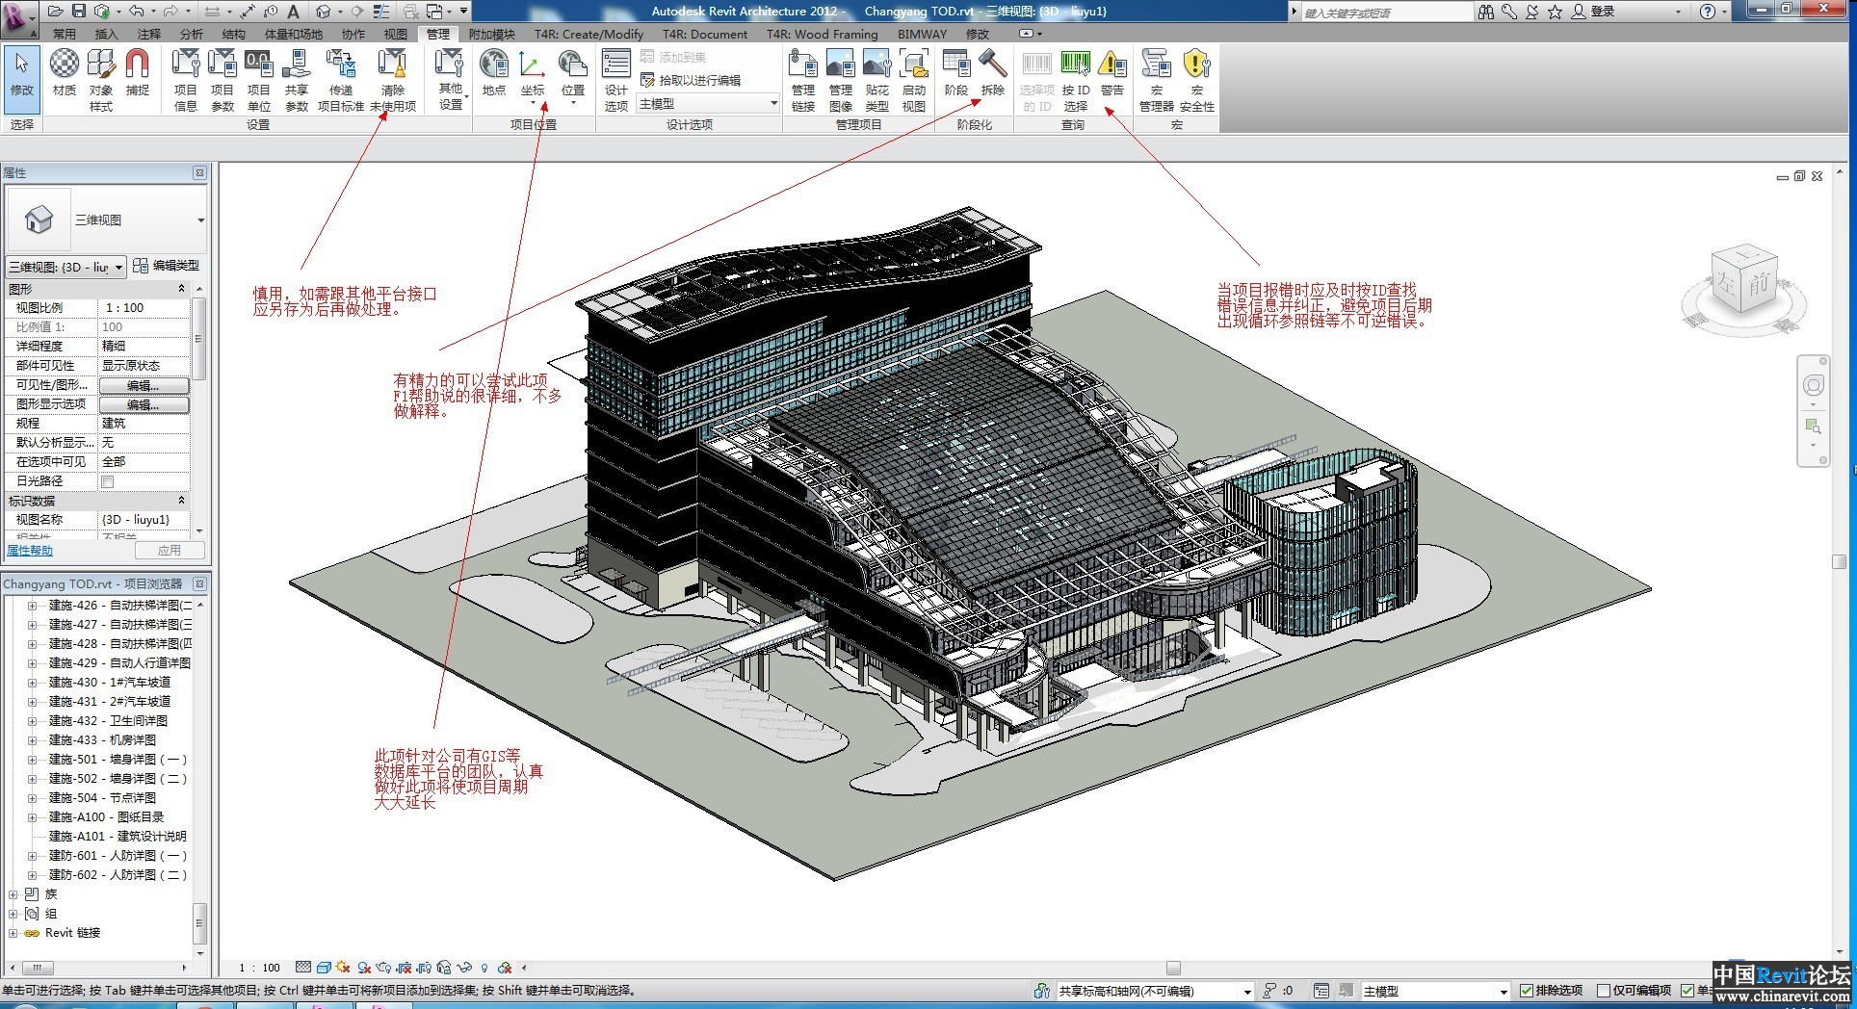Select the 拆除 demolish hammer tool

(x=993, y=74)
